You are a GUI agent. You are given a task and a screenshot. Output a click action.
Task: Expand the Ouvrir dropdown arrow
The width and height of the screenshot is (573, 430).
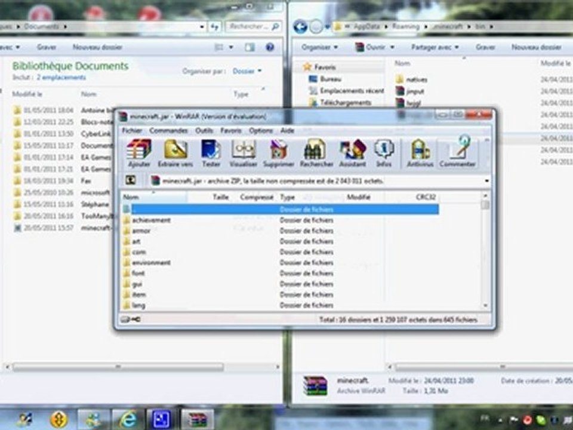[392, 47]
